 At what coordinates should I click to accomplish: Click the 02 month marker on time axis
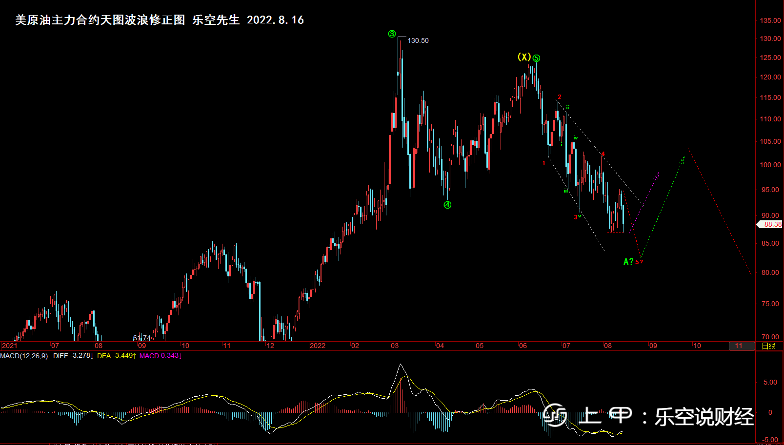[x=355, y=346]
